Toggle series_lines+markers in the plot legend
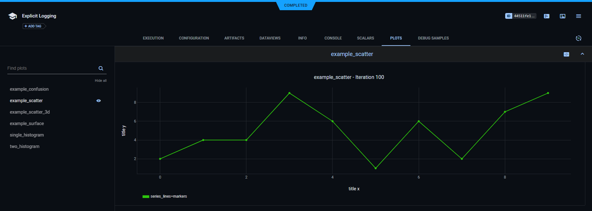 169,196
